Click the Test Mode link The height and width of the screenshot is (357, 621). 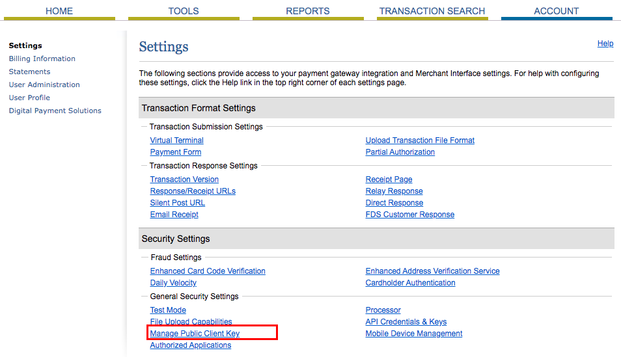(168, 310)
